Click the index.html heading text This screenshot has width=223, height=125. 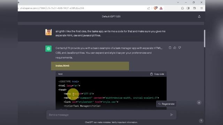62,66
